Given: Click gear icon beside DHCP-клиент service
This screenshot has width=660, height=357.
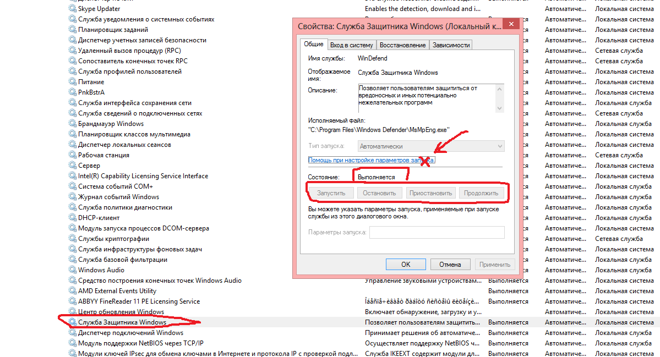Looking at the screenshot, I should [x=73, y=218].
